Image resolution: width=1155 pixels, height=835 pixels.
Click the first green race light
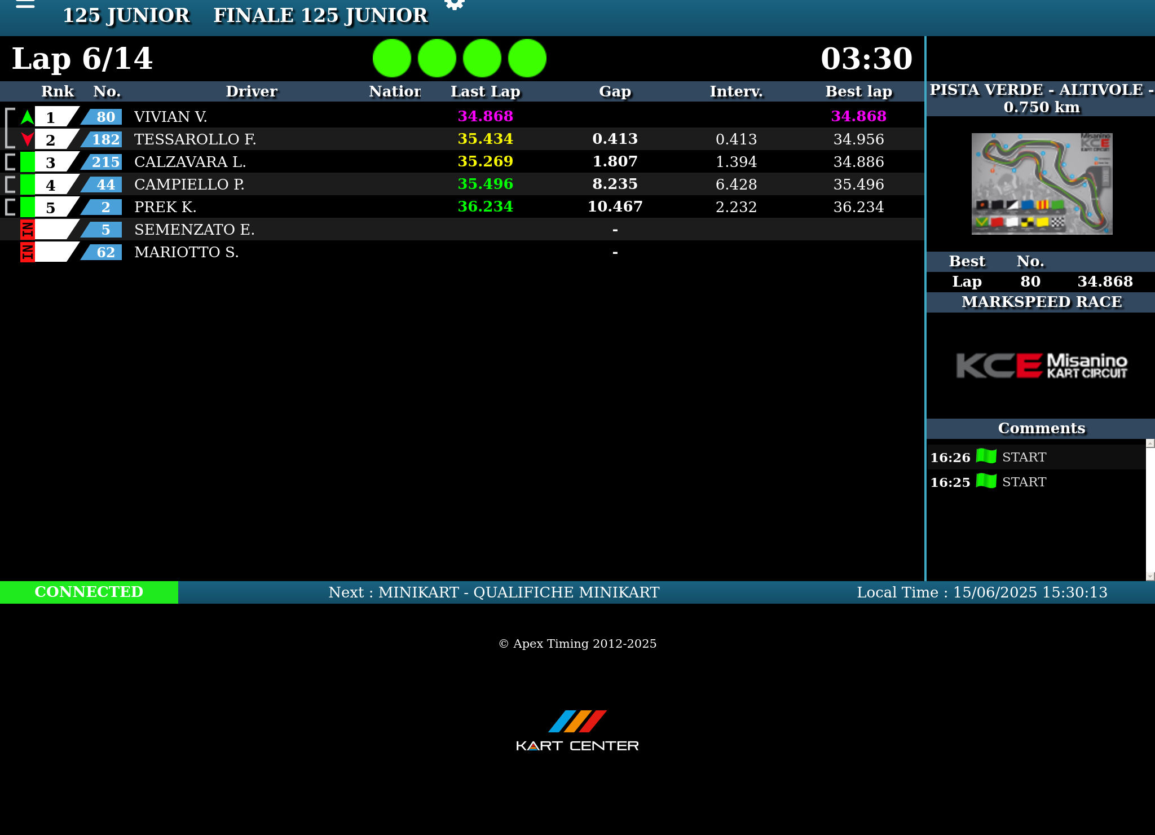coord(392,58)
